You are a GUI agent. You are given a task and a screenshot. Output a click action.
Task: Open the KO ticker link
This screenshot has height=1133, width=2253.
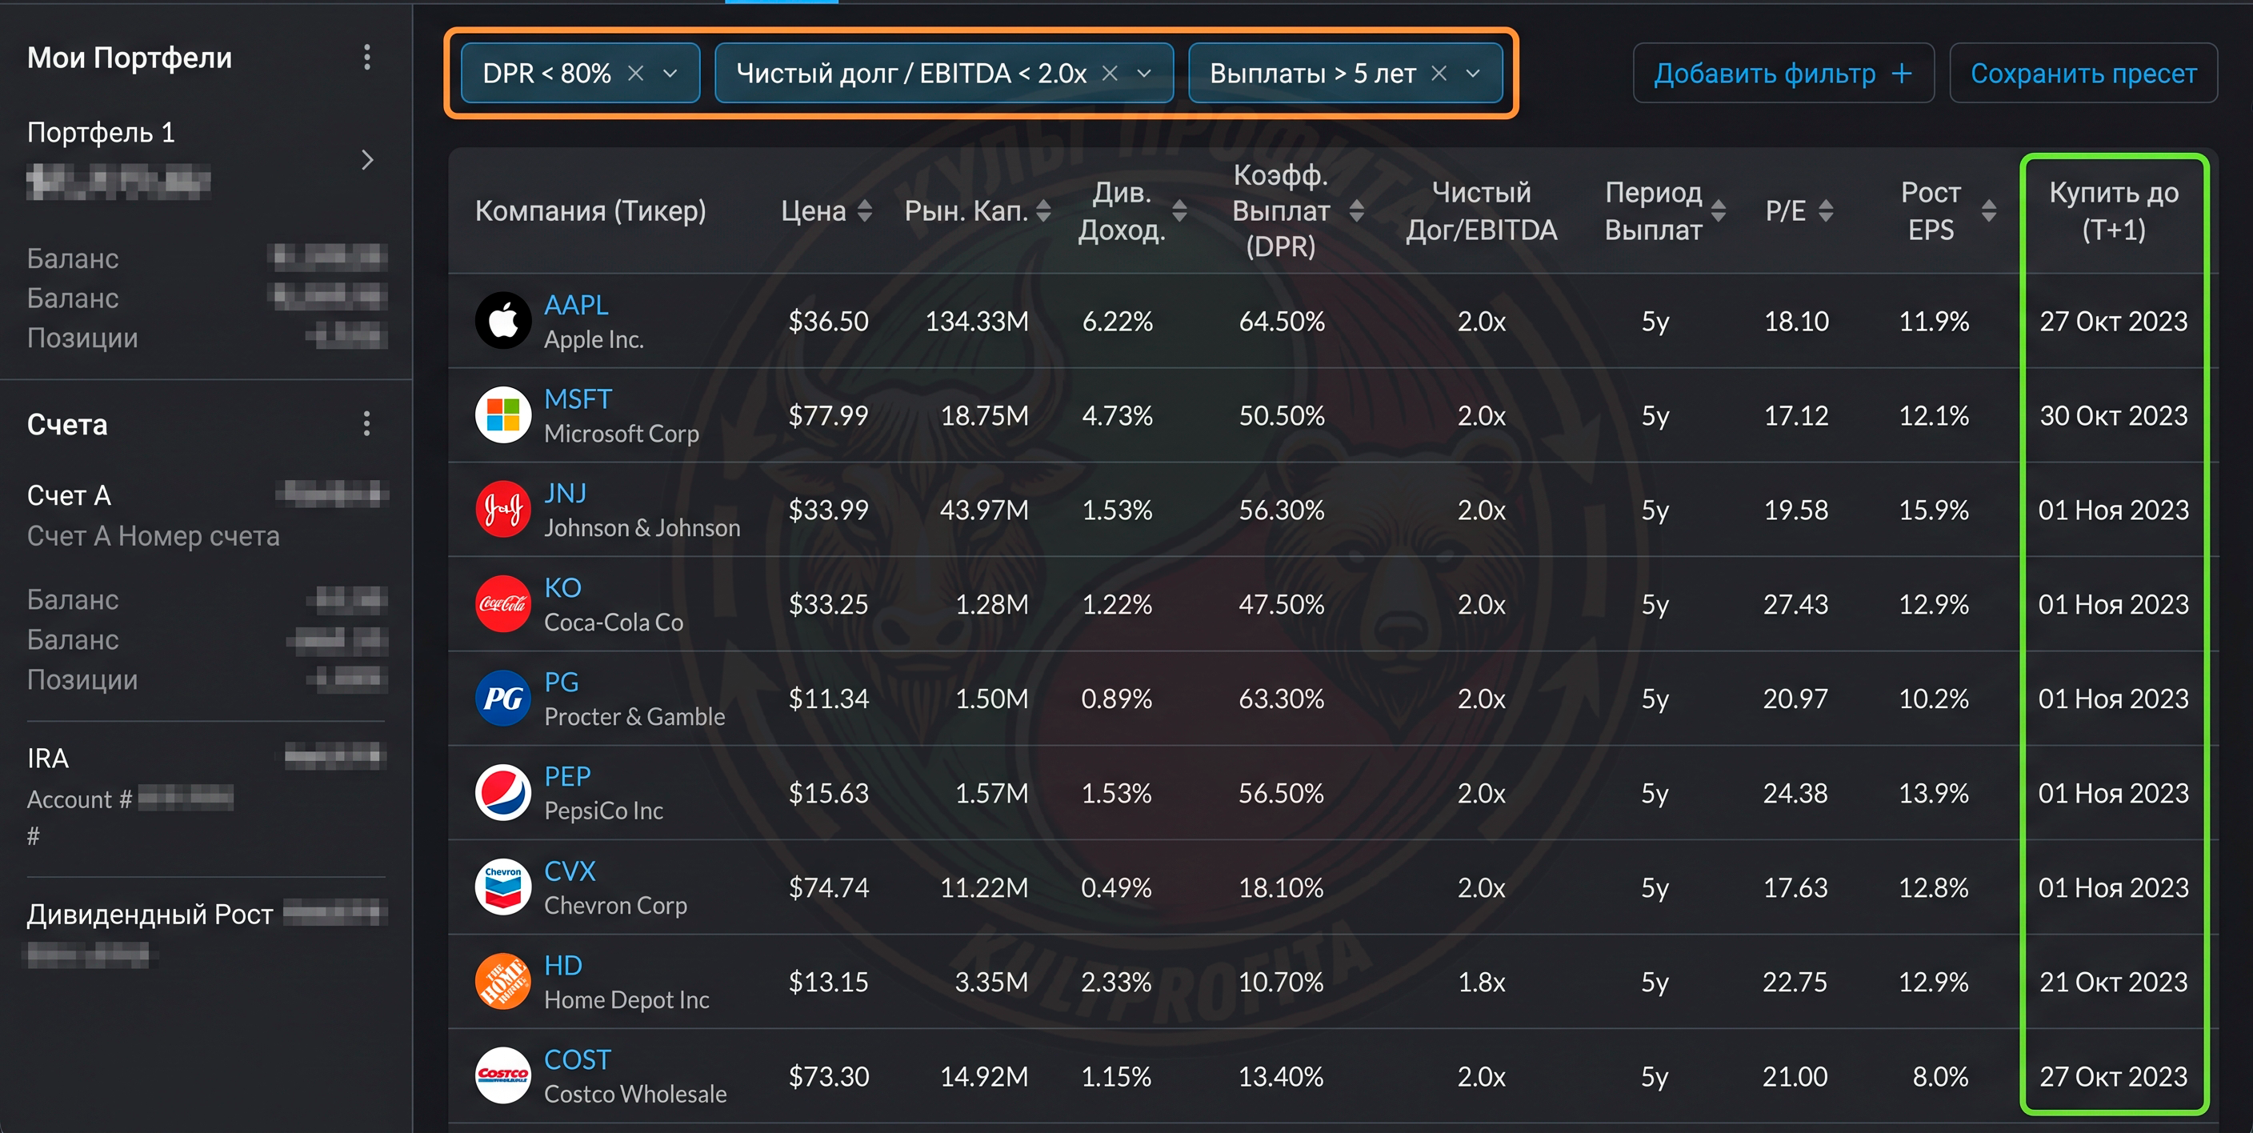click(562, 588)
